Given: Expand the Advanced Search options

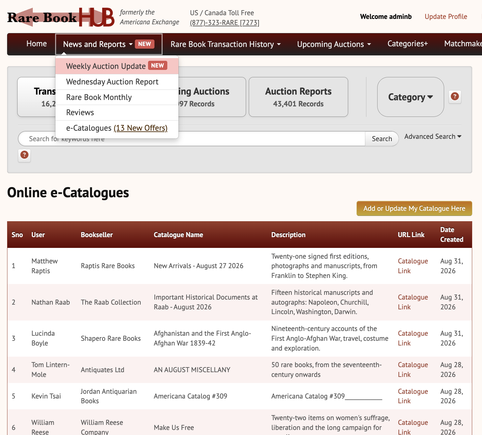Looking at the screenshot, I should click(433, 136).
